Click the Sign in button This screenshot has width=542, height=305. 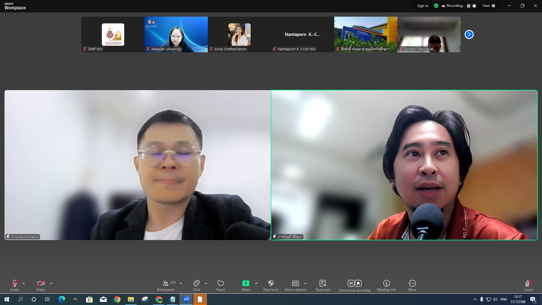[x=422, y=6]
